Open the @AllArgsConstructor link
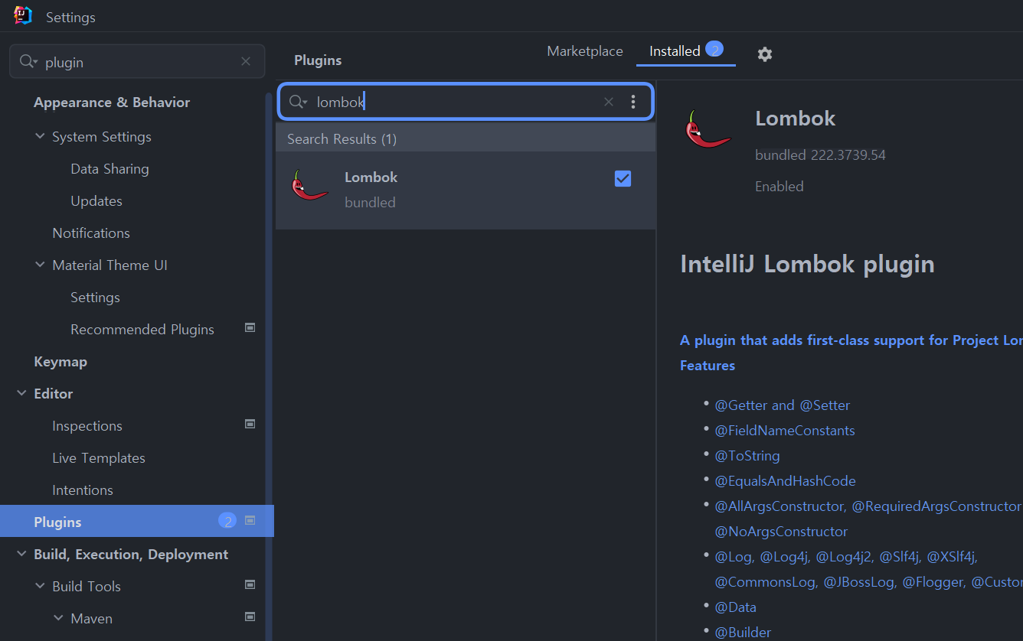 (x=780, y=506)
